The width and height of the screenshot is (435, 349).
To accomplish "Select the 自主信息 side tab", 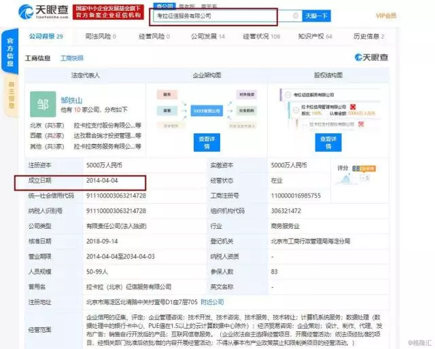I will point(10,94).
